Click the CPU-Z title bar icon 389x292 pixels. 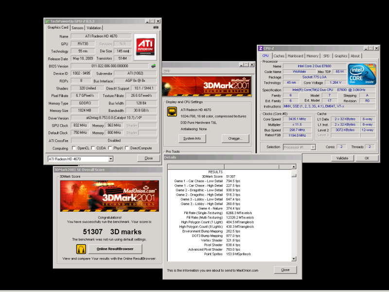tap(261, 48)
